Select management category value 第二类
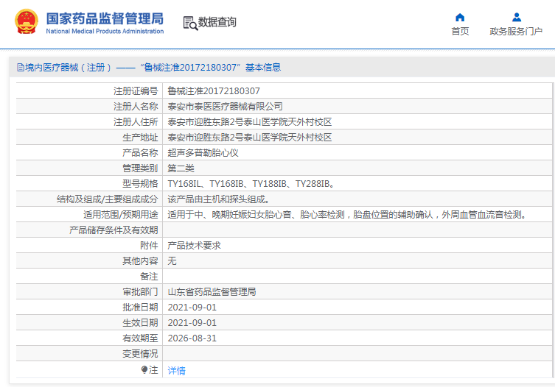 (181, 168)
